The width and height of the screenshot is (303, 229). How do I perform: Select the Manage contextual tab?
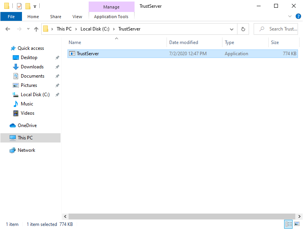(111, 7)
